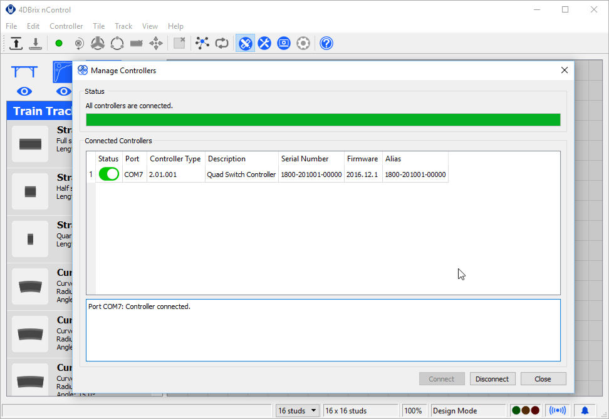Image resolution: width=609 pixels, height=419 pixels.
Task: Open the Tile menu
Action: [x=98, y=26]
